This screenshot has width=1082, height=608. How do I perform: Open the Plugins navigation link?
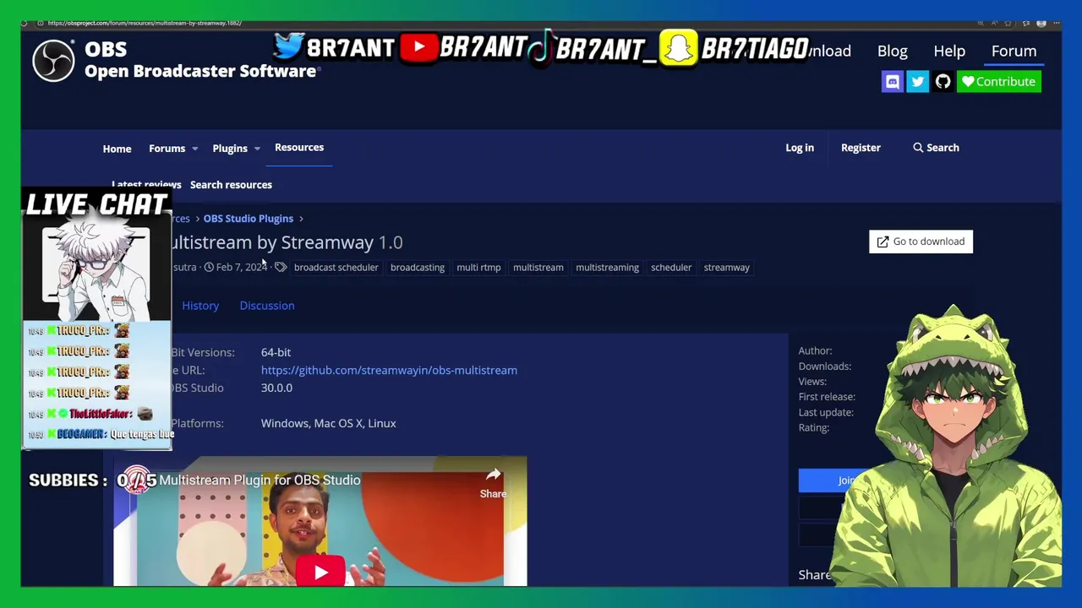[230, 149]
